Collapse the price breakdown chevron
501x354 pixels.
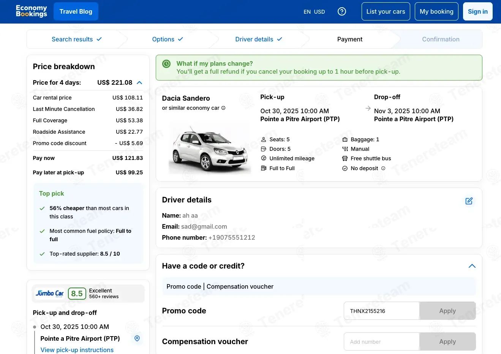(x=139, y=82)
